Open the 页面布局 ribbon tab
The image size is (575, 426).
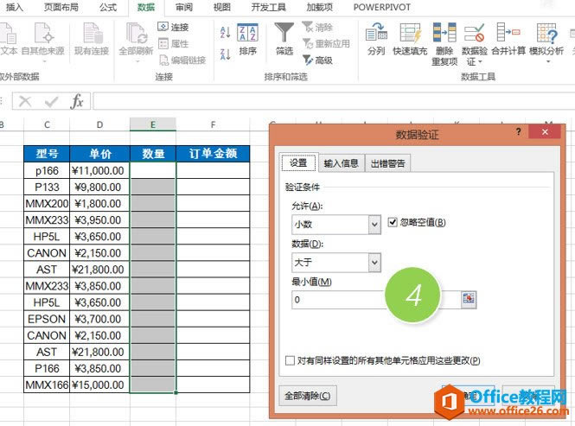[61, 7]
